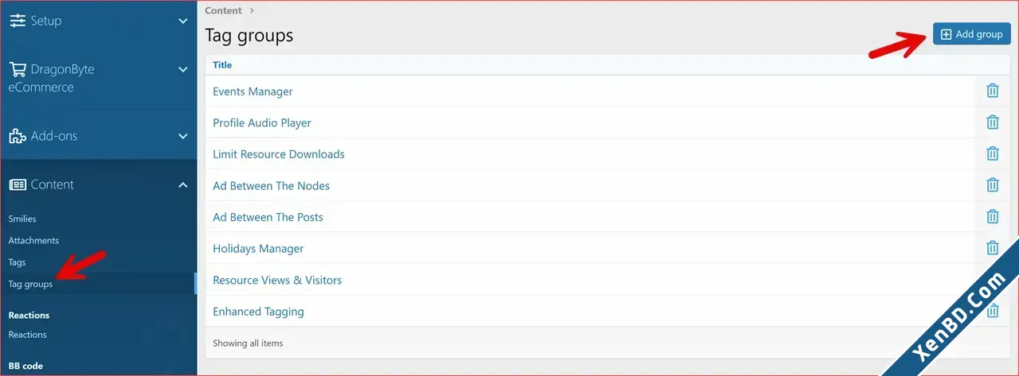Click the Setup sliders icon
The image size is (1019, 376).
point(18,21)
